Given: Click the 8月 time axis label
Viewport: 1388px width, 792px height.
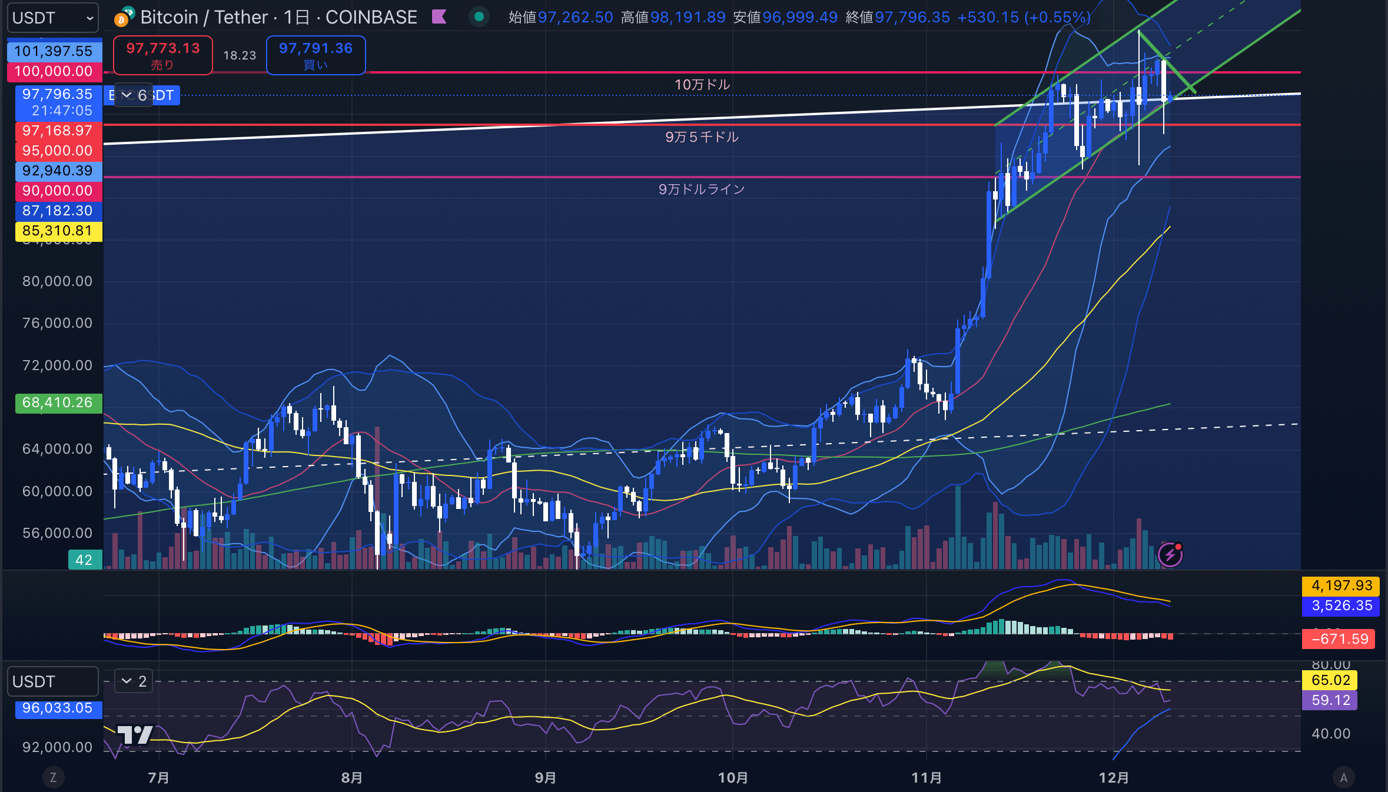Looking at the screenshot, I should [x=352, y=777].
